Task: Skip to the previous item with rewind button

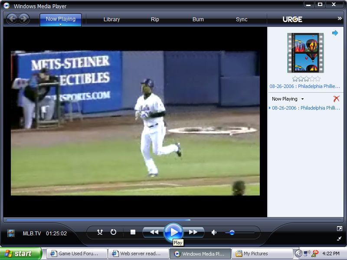Action: [x=154, y=232]
